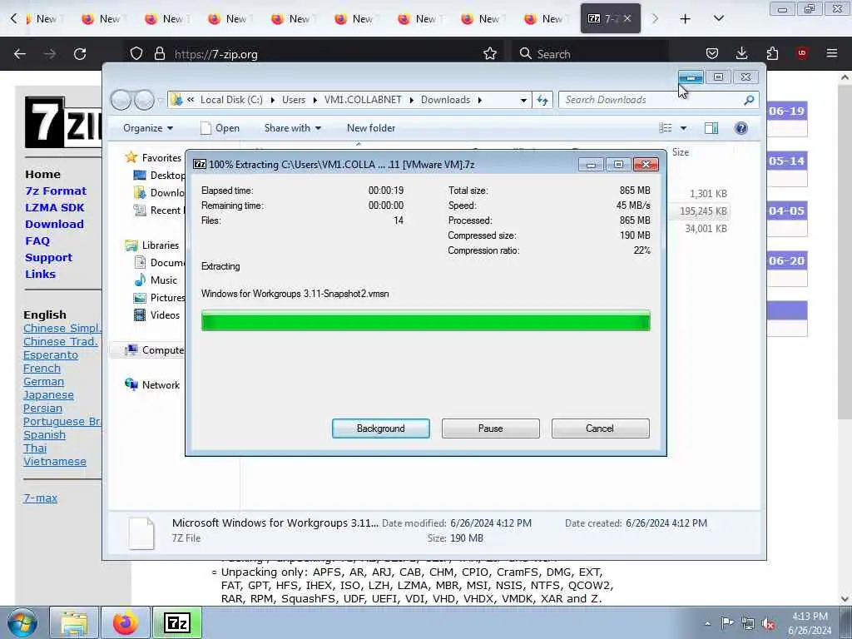
Task: Select Favorites in navigation pane
Action: pos(161,158)
